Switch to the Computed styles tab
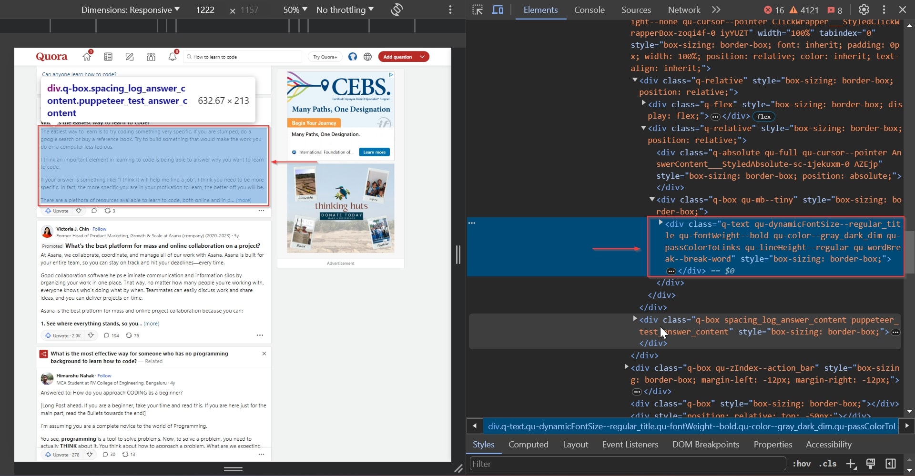The width and height of the screenshot is (915, 476). click(x=528, y=445)
